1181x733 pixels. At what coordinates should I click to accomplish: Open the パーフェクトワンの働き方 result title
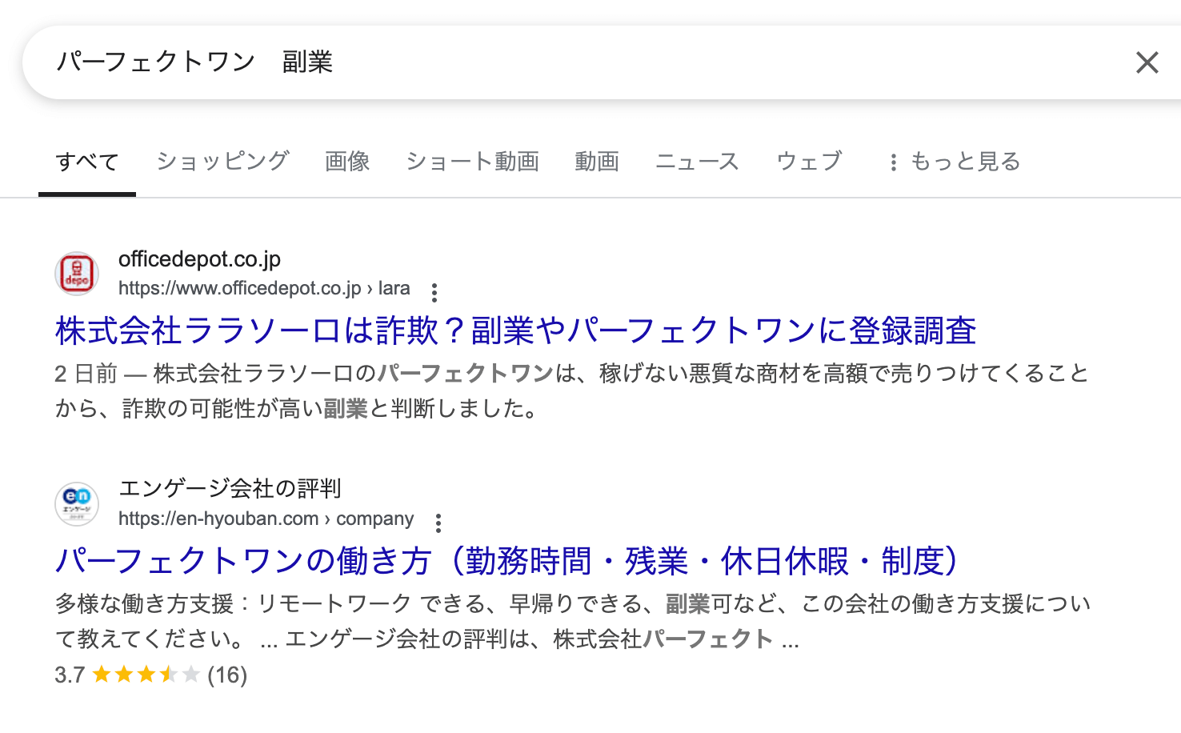tap(507, 561)
